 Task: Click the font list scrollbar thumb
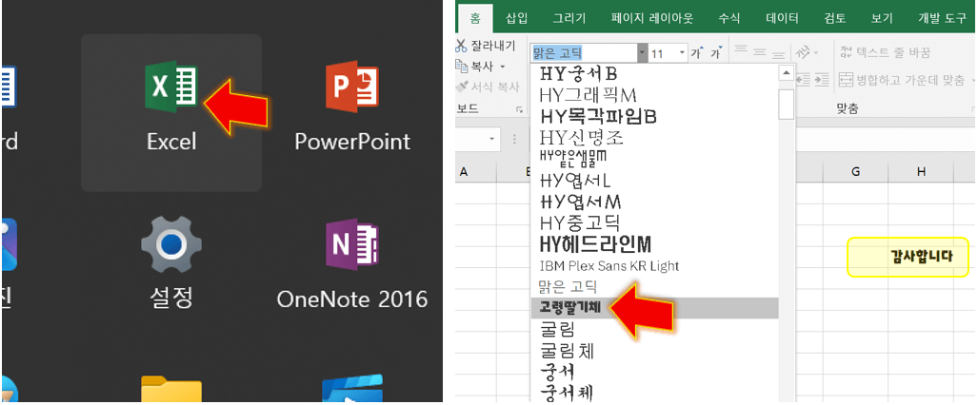(786, 104)
